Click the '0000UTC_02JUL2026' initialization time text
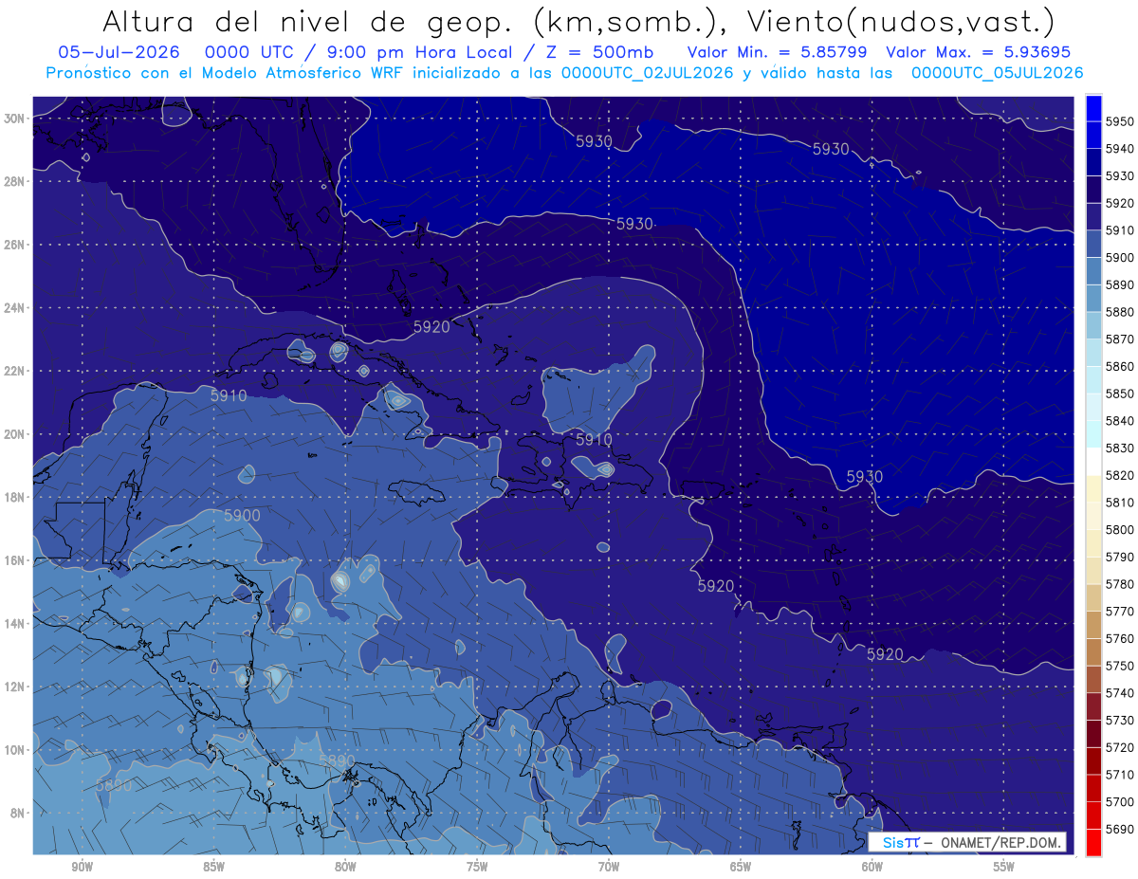The image size is (1138, 879). coord(647,73)
